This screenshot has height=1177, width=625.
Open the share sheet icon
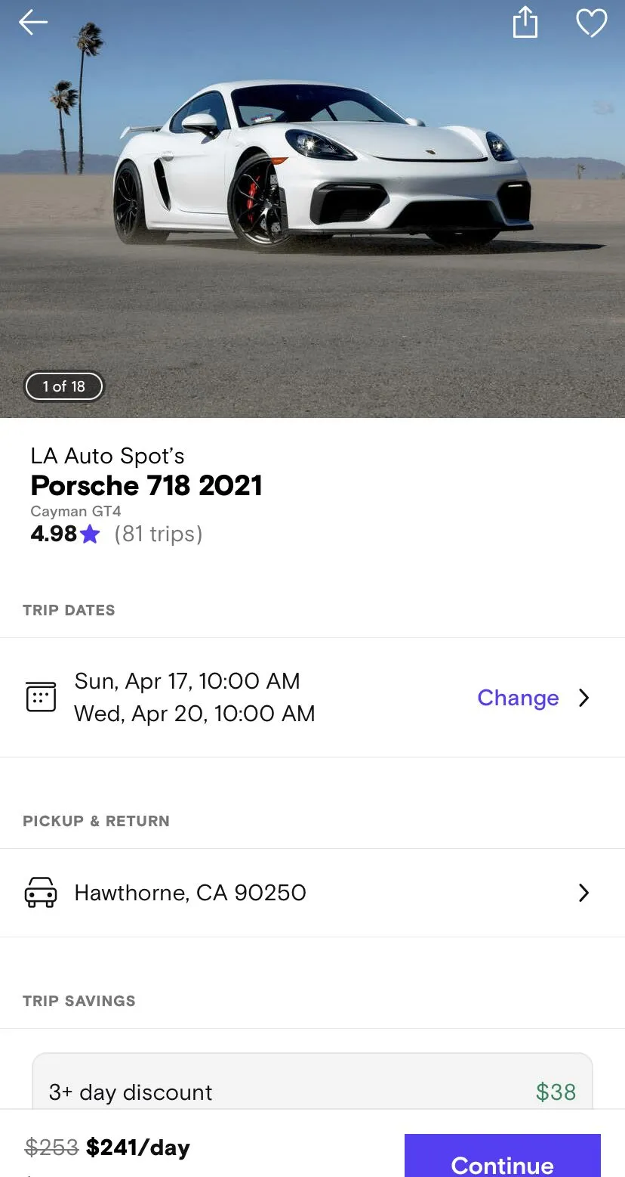525,23
